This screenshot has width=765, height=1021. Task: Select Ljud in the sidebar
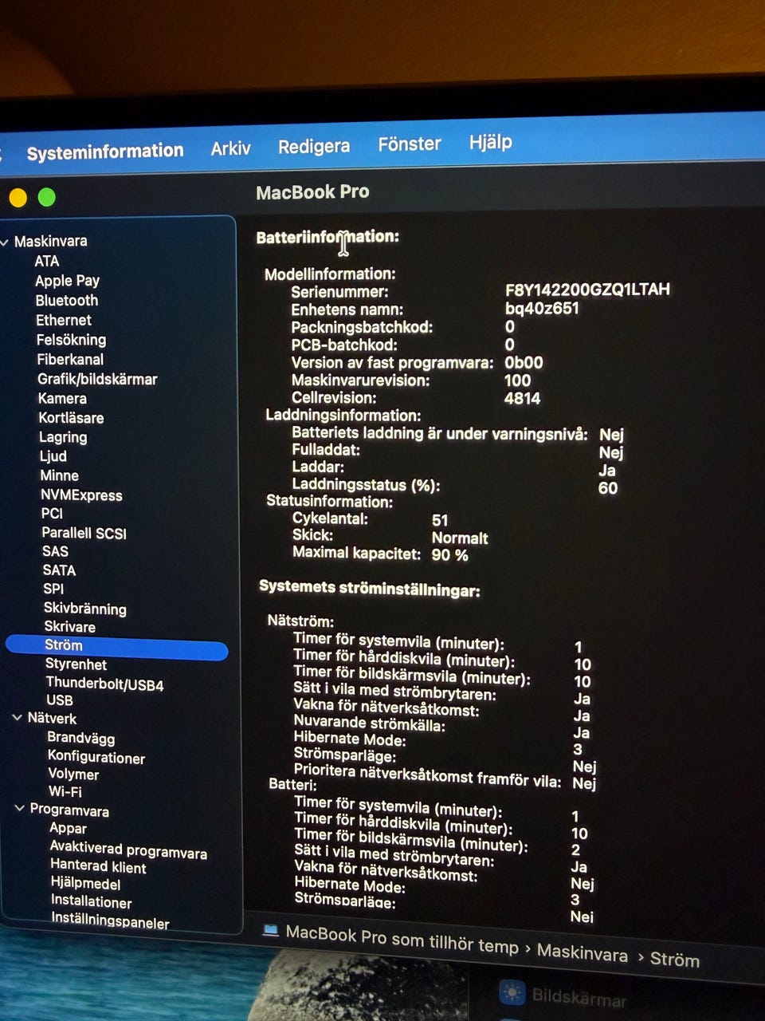[53, 456]
